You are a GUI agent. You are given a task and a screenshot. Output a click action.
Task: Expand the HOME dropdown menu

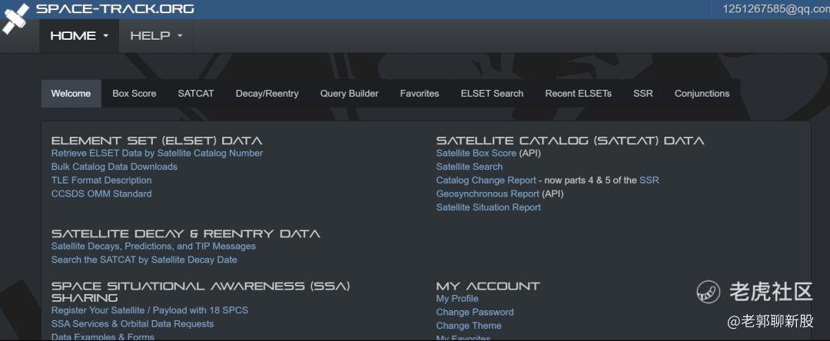pos(79,36)
